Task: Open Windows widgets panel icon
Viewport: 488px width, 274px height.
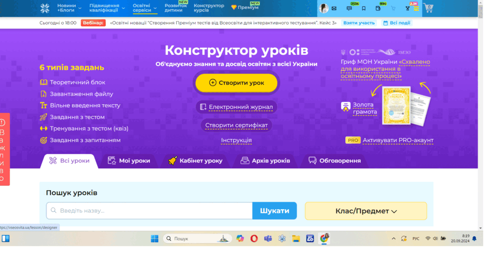Action: click(x=6, y=239)
